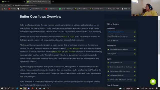Open the Apps bookmarks shortcut
Screen dimensions: 160x90
pos(4,9)
